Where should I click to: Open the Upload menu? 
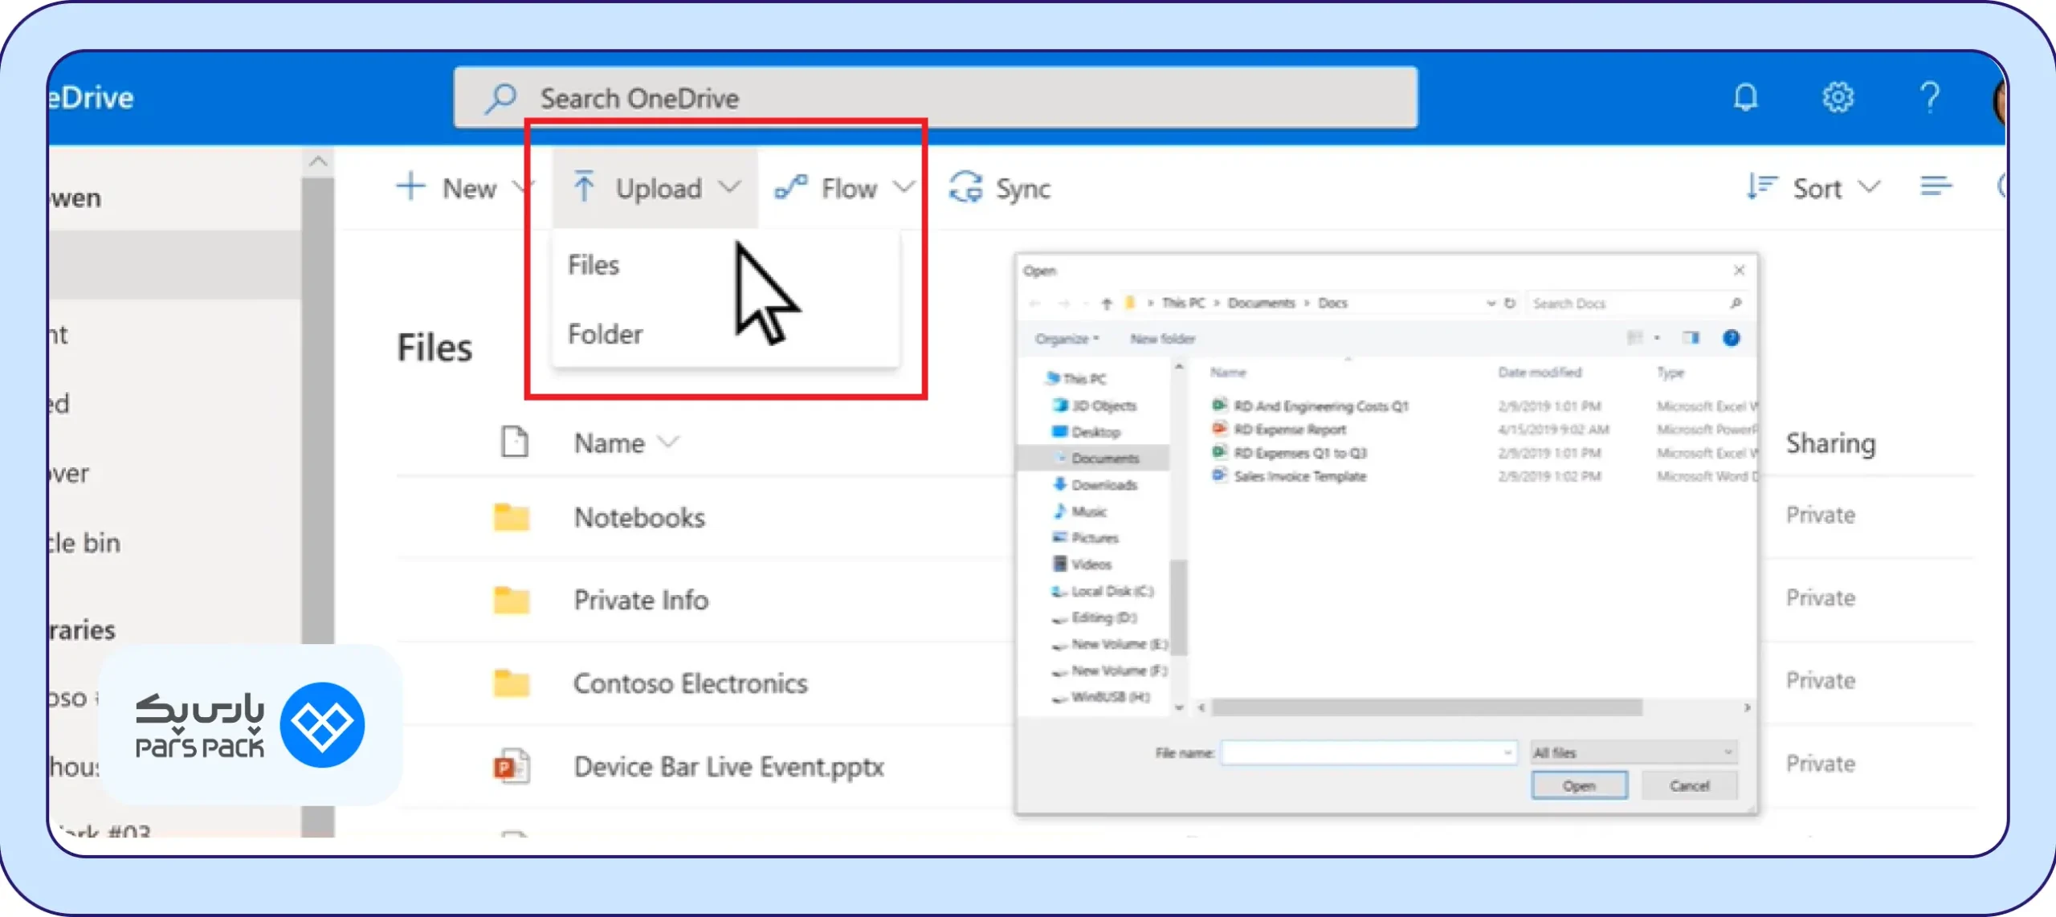pos(655,188)
